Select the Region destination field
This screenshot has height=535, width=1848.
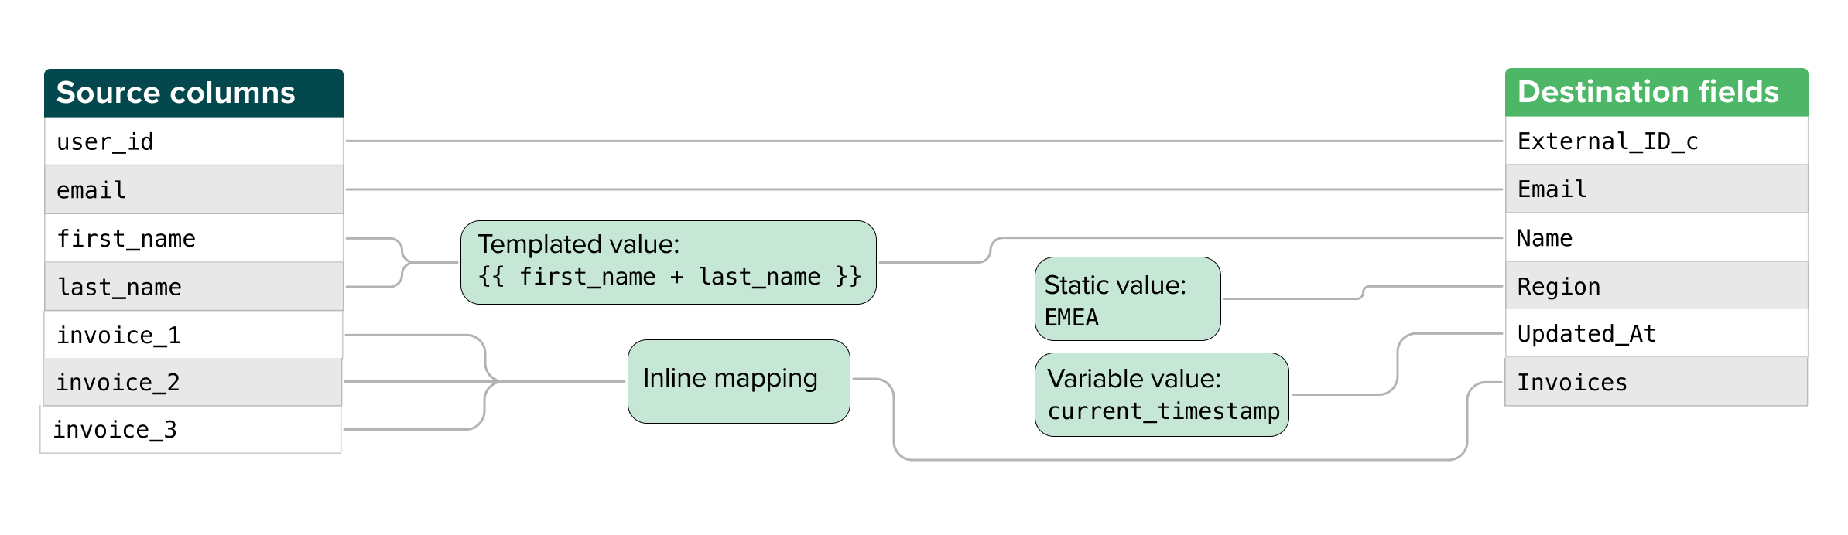pos(1656,286)
